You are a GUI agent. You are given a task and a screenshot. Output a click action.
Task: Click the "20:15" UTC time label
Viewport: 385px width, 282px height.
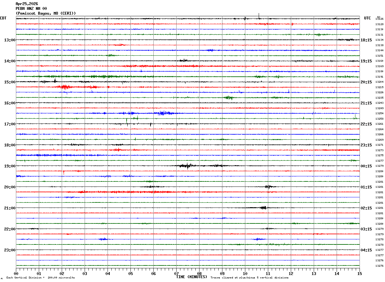click(x=366, y=82)
